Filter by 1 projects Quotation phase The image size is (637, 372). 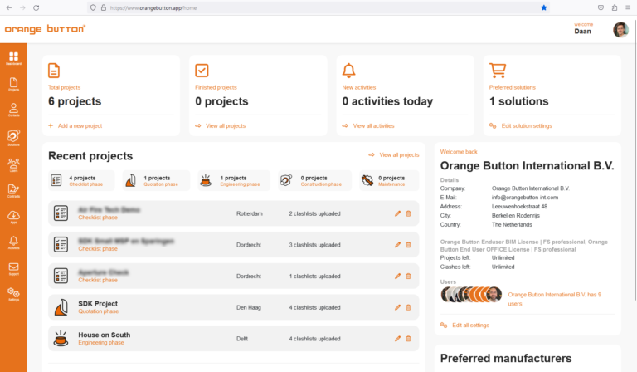coord(156,180)
